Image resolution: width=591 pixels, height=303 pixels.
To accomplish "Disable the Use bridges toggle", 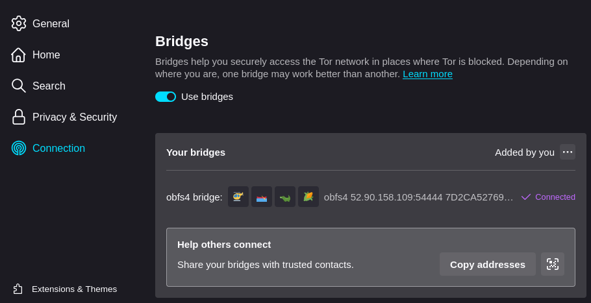I will point(166,97).
